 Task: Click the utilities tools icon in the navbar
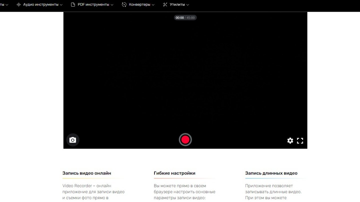(165, 4)
